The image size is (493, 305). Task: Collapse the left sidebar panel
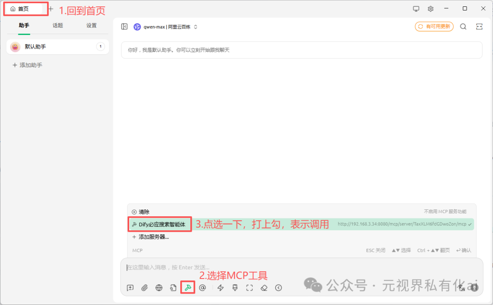(124, 26)
